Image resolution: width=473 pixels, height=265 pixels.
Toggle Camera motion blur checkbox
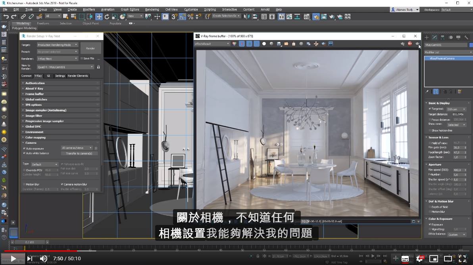coord(62,184)
